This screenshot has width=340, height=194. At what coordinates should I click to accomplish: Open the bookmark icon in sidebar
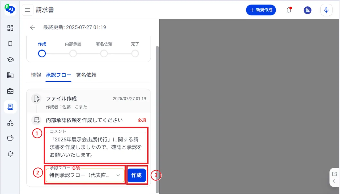[x=10, y=44]
